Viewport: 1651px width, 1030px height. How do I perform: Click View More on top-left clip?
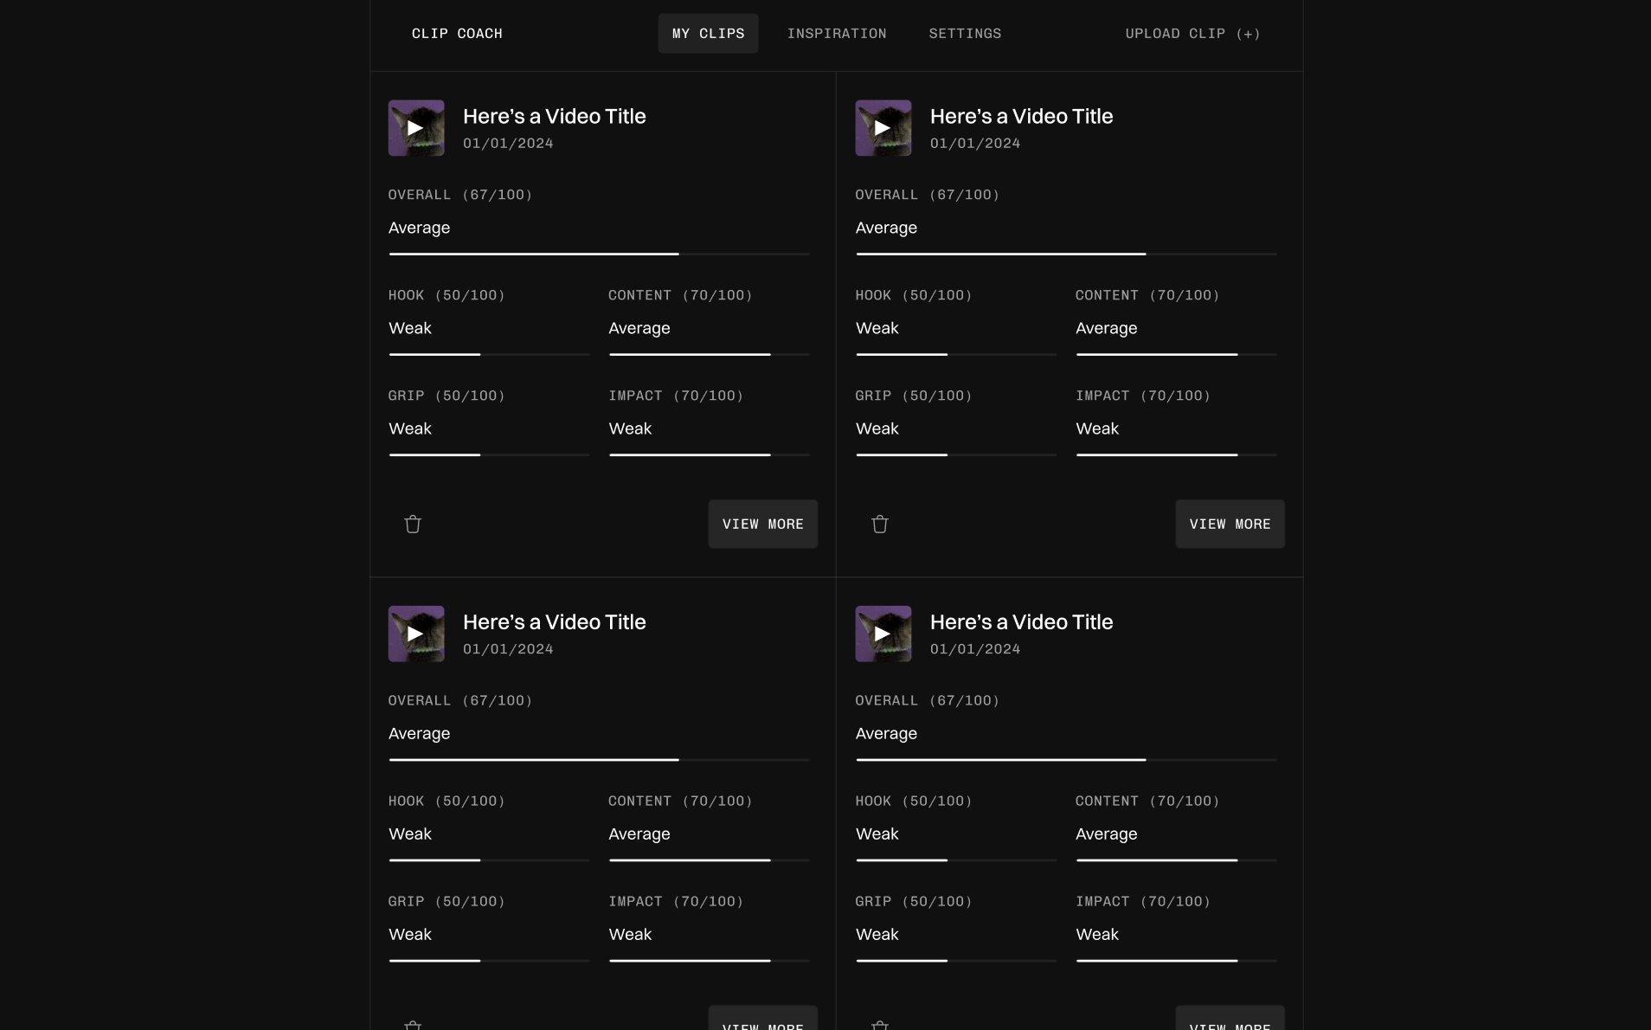tap(762, 524)
